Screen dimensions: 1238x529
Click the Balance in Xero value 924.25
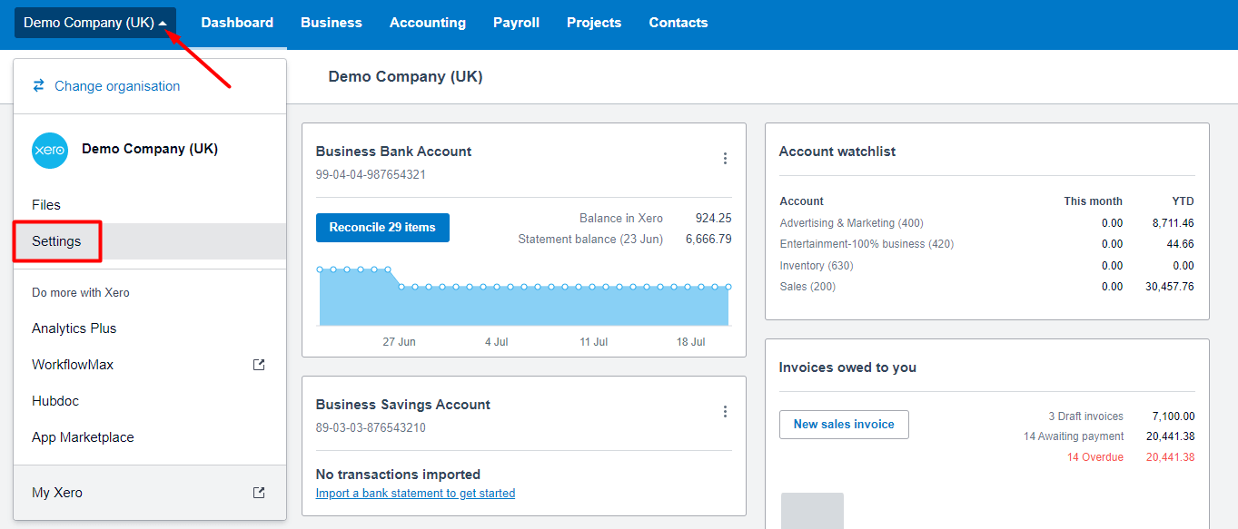point(713,219)
